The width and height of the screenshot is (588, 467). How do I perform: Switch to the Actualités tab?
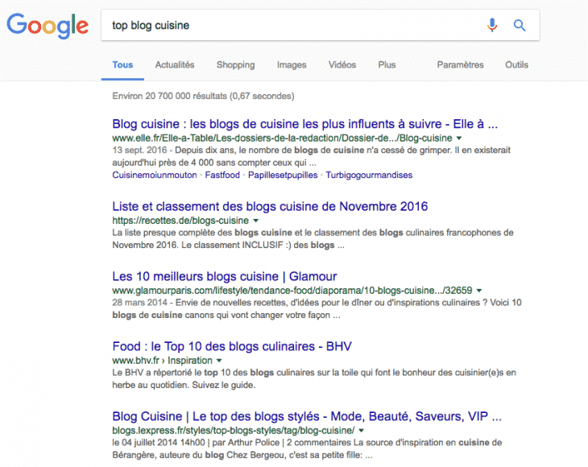(x=174, y=65)
